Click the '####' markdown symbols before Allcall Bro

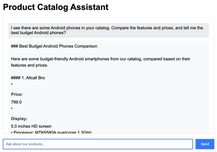click(x=16, y=78)
